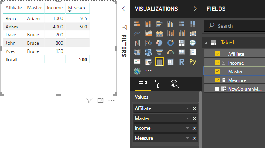Select the highlighted Table visual
Viewport: 265px width, 148px height.
(159, 62)
